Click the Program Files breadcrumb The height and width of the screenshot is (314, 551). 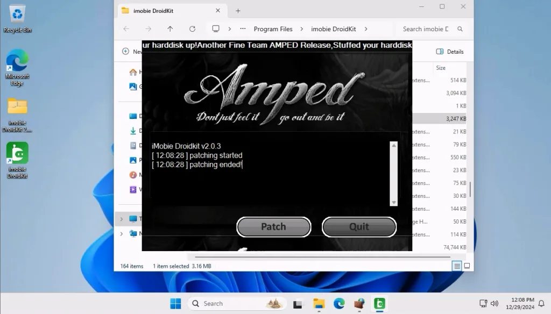[x=273, y=29]
